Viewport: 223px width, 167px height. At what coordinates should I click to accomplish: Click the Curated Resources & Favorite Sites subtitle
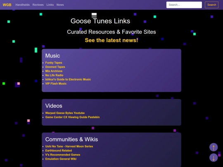(111, 32)
